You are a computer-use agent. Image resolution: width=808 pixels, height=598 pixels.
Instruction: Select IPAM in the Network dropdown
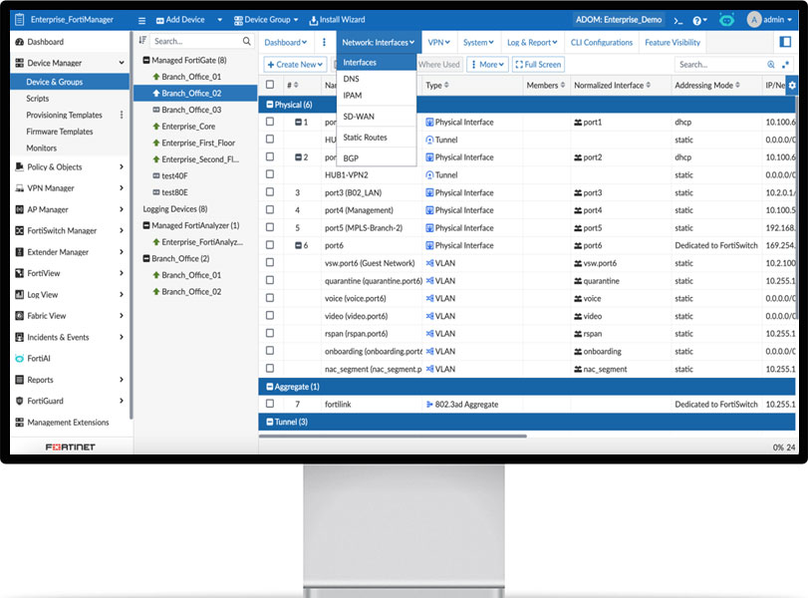click(x=377, y=96)
